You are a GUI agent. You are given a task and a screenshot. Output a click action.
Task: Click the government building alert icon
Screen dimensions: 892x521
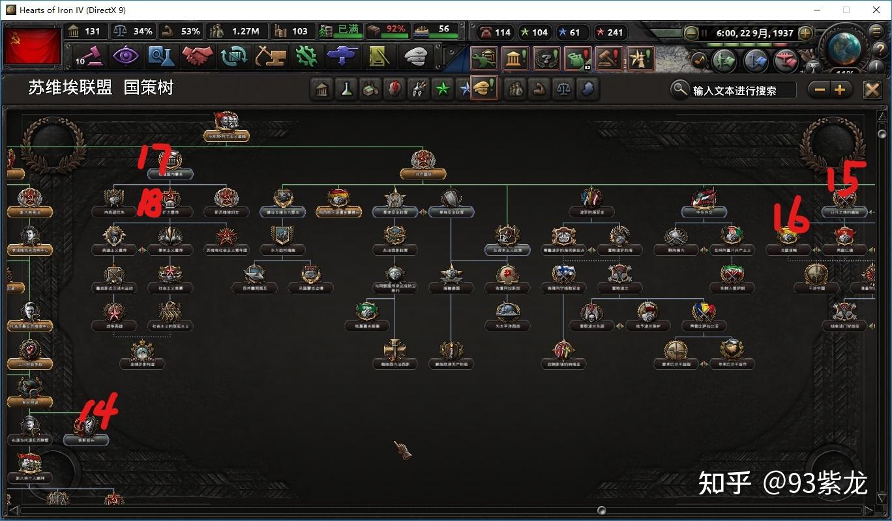point(515,59)
